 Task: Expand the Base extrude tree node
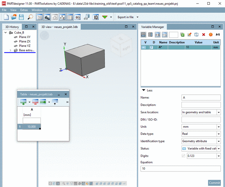tap(10, 50)
